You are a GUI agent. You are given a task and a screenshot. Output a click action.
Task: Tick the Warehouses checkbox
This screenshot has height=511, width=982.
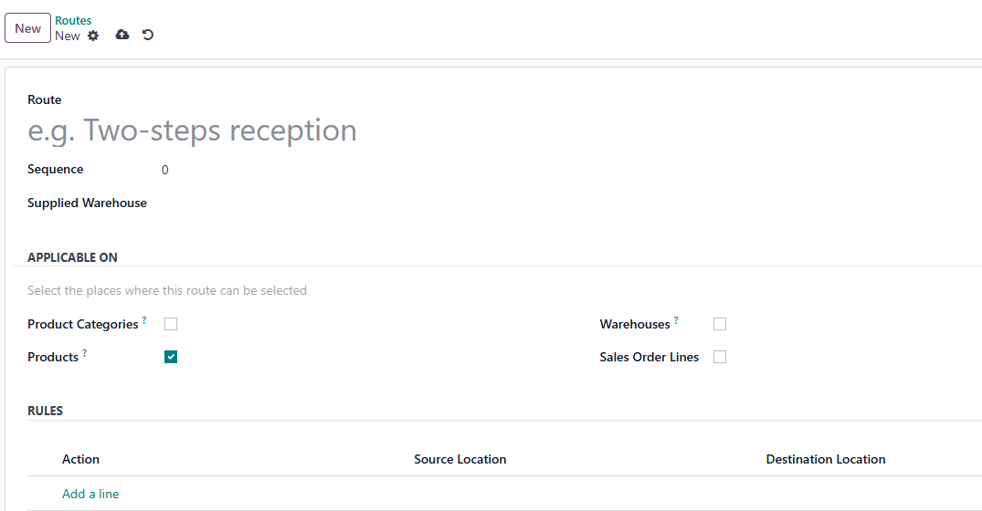pos(720,324)
